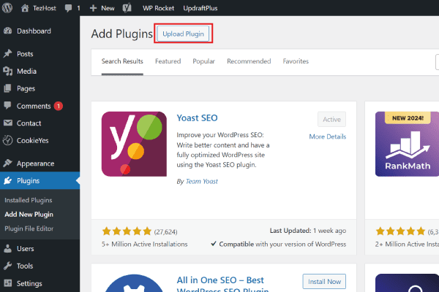
Task: Open Users menu label
Action: point(25,248)
